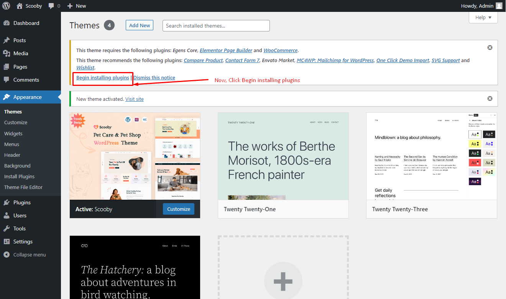This screenshot has height=299, width=506.
Task: Collapse the admin sidebar menu
Action: point(25,255)
